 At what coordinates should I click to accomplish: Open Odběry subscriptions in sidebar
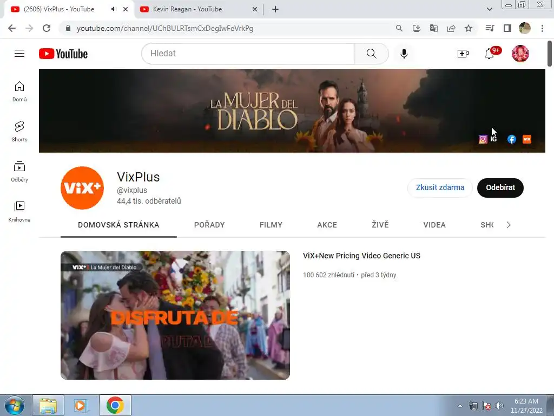(x=19, y=171)
